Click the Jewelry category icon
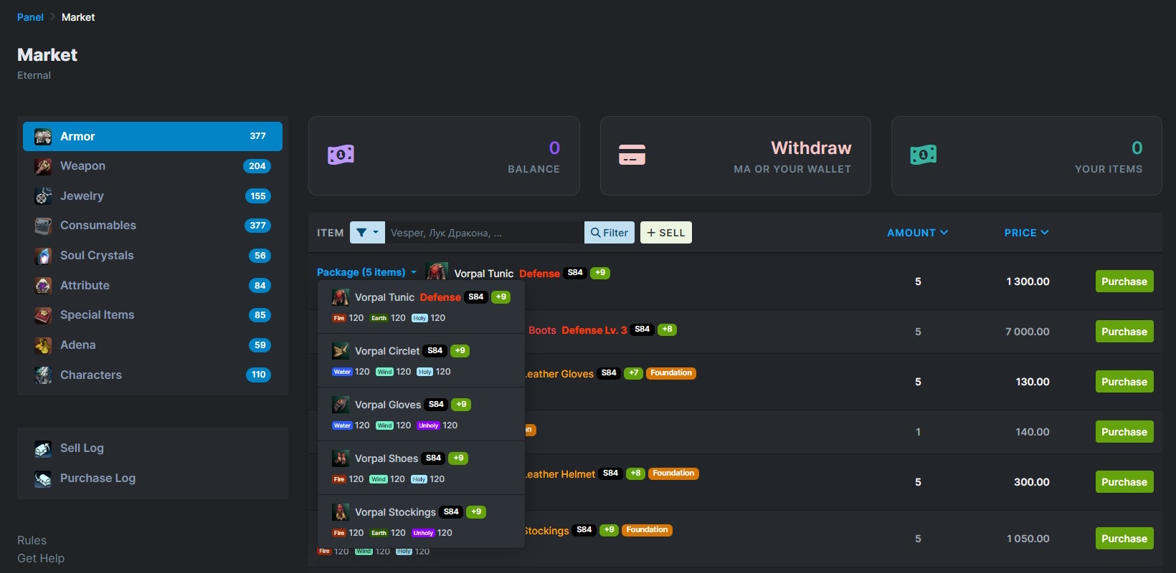Viewport: 1176px width, 573px height. pyautogui.click(x=43, y=196)
